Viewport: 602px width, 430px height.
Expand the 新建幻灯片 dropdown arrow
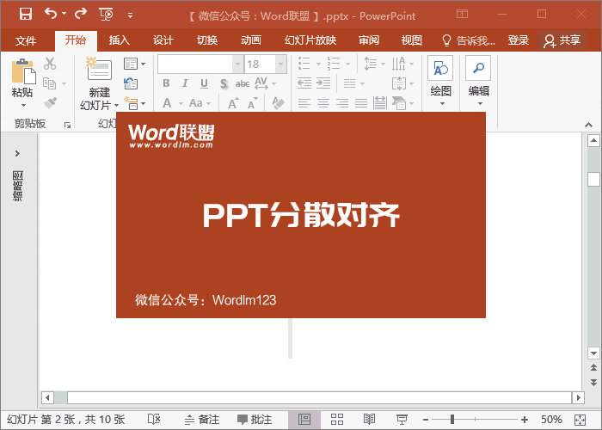116,105
